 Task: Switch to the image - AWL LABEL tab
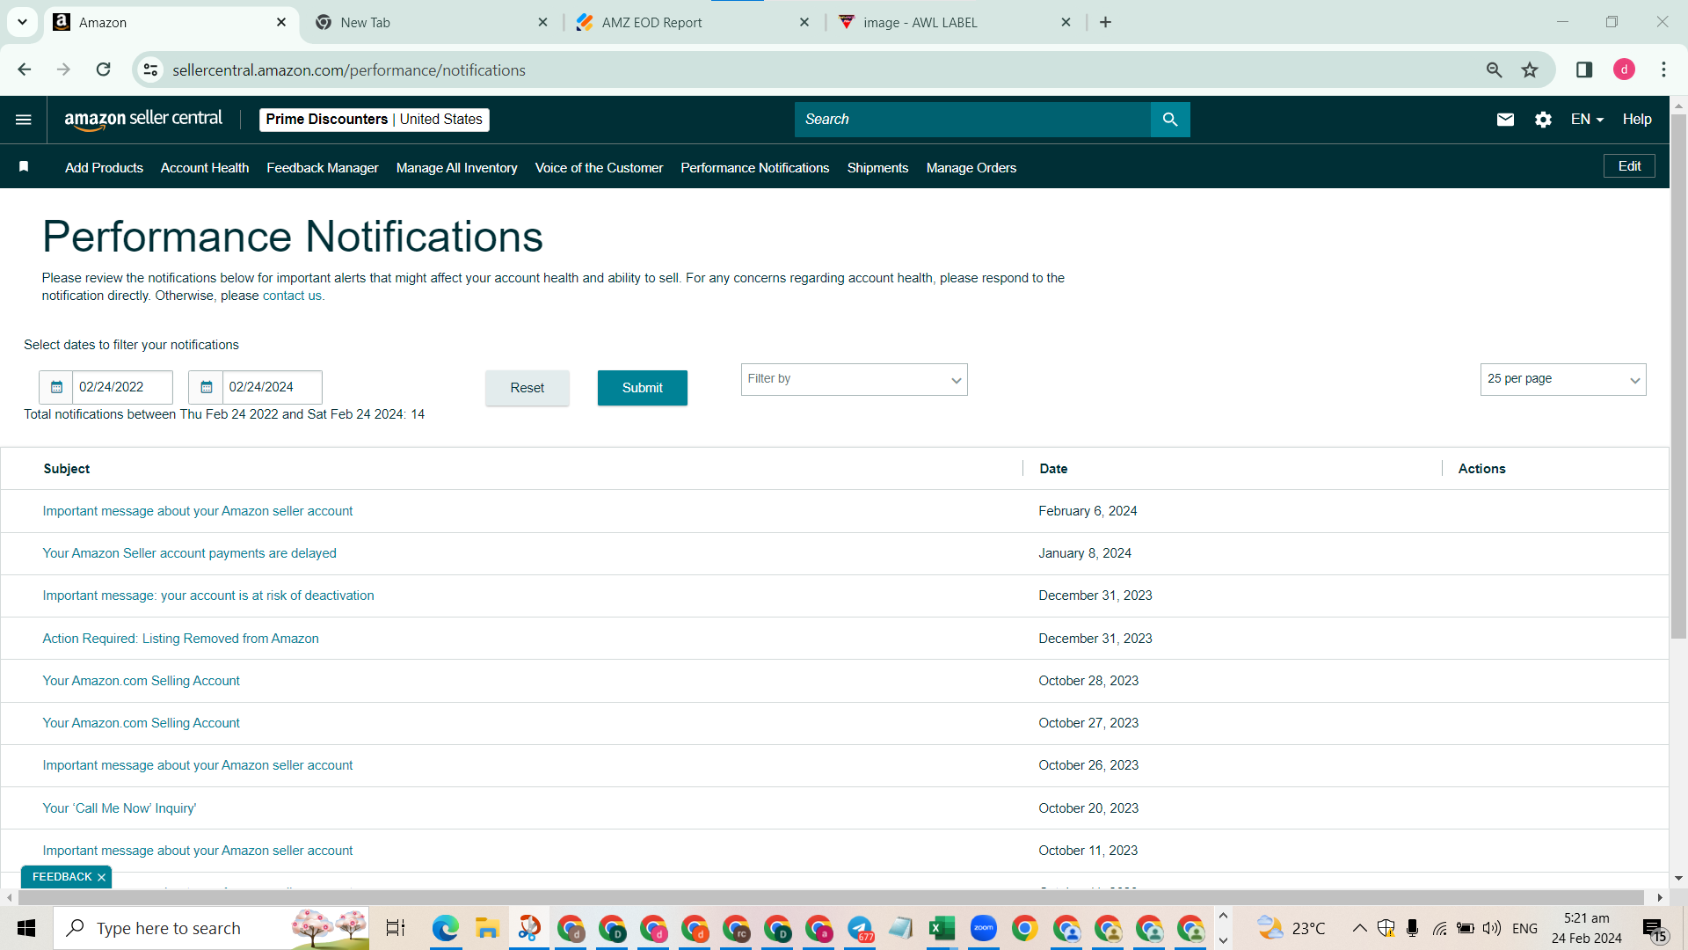coord(954,22)
